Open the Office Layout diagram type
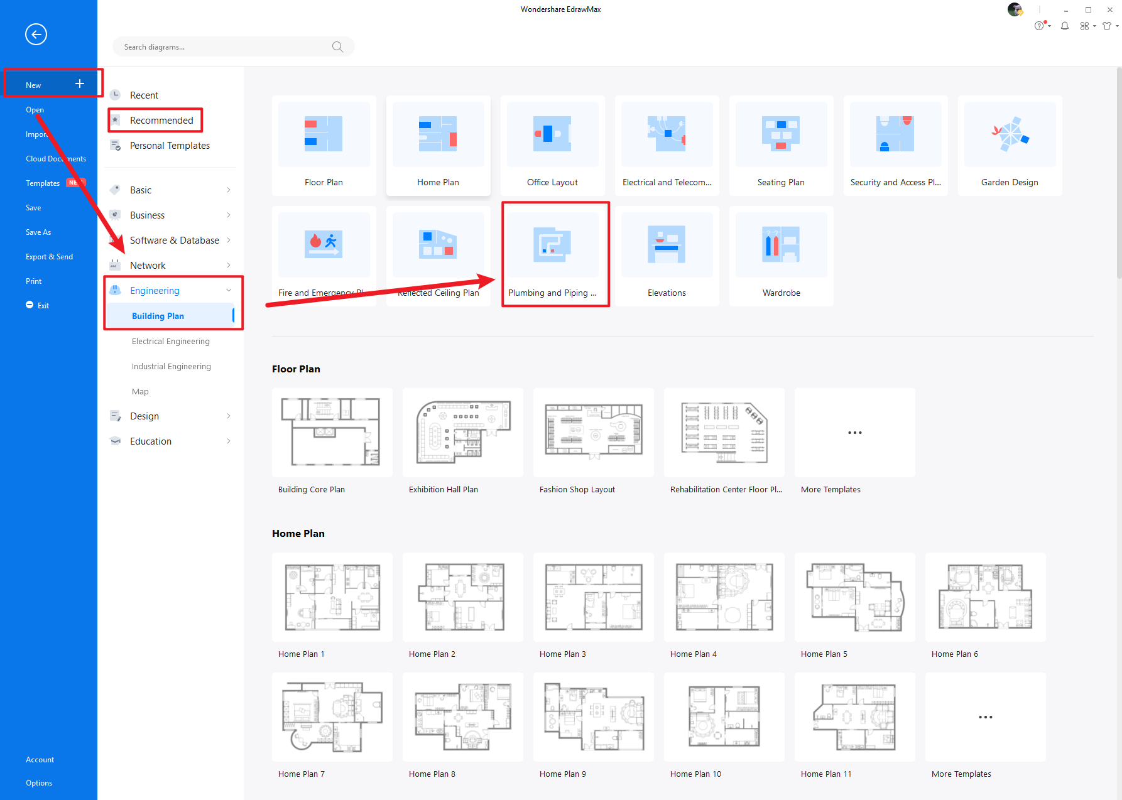Image resolution: width=1122 pixels, height=800 pixels. (x=553, y=146)
